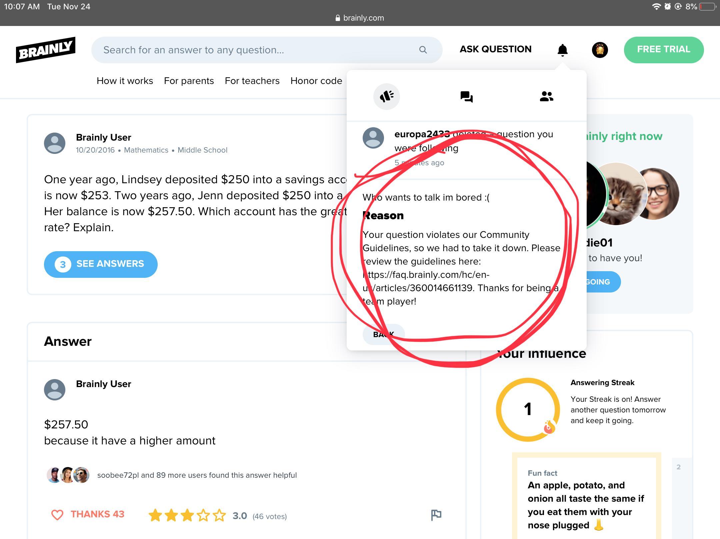Rate the answer with the fifth star
Viewport: 720px width, 539px height.
219,515
